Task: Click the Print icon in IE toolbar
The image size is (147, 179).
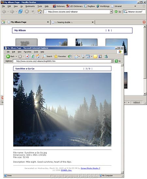Action: coord(83,56)
